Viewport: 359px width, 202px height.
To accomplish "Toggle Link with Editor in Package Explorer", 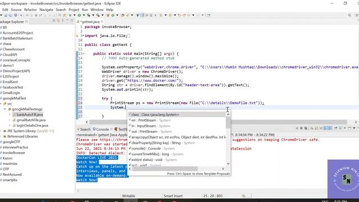I will coord(58,21).
